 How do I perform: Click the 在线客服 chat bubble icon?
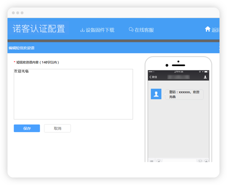click(131, 30)
